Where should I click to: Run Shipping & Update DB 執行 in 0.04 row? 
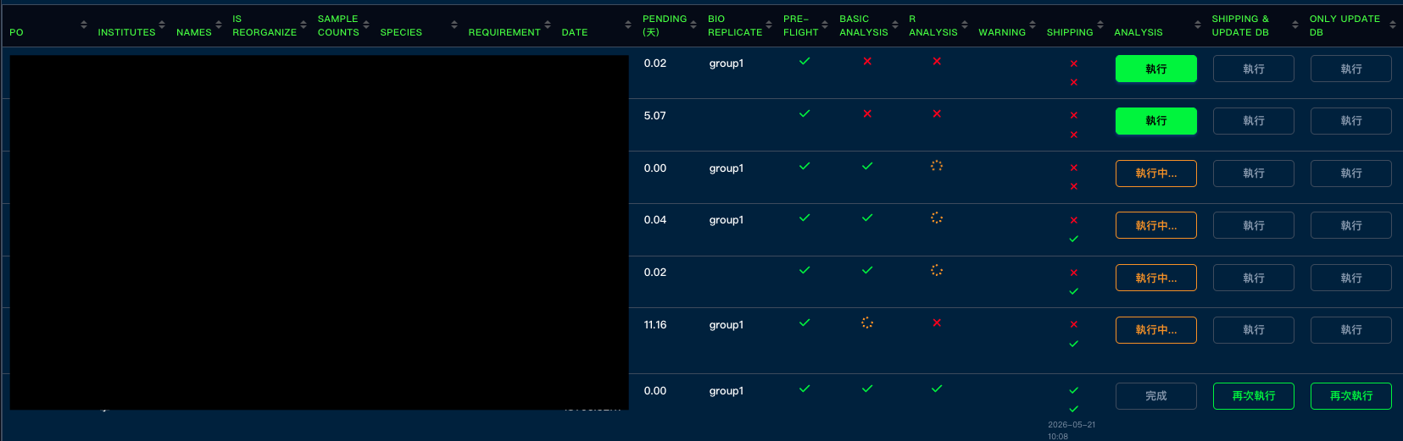point(1254,225)
